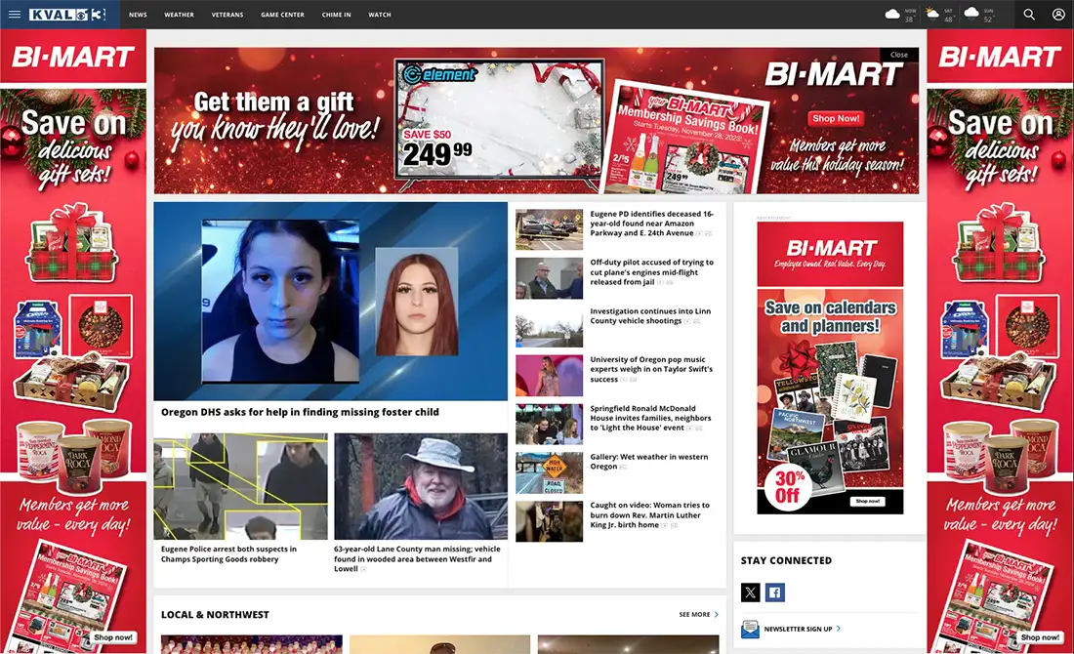Open the Weather menu item
This screenshot has height=654, width=1074.
179,15
